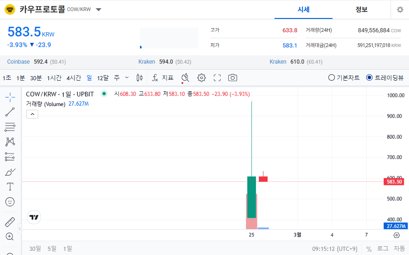Image resolution: width=409 pixels, height=255 pixels.
Task: Click the large green candlestick on 25
Action: (251, 197)
